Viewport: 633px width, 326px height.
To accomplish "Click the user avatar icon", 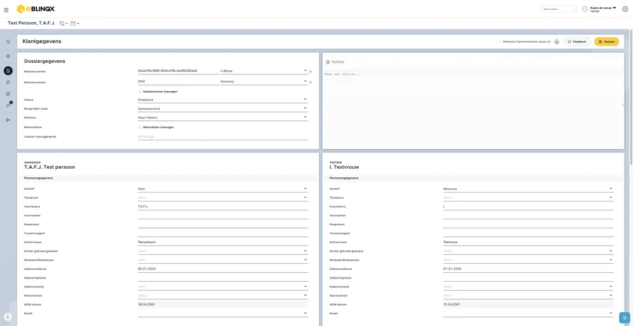I will coord(584,9).
